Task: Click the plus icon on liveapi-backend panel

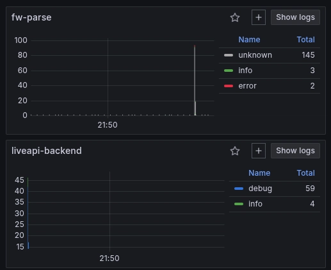Action: (x=259, y=151)
